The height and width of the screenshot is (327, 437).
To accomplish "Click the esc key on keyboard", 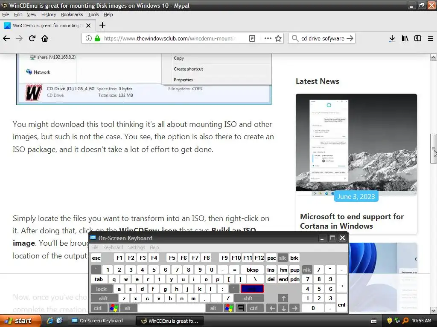I will coord(96,258).
